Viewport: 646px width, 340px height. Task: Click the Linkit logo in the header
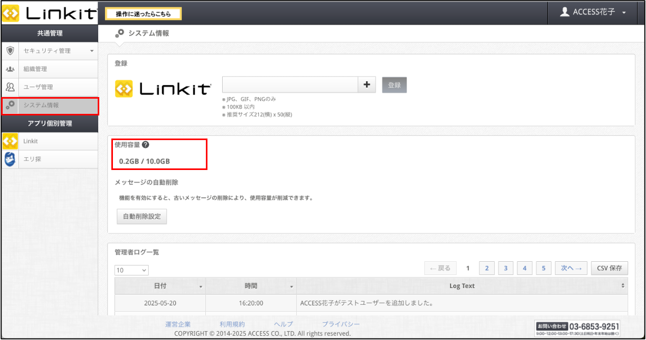coord(50,13)
